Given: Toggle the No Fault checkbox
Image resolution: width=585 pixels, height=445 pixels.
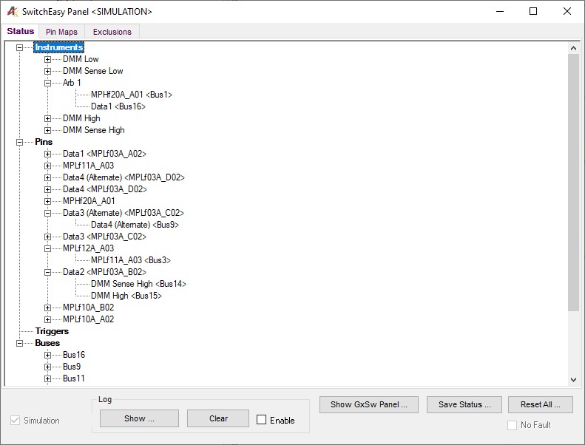Looking at the screenshot, I should (x=513, y=425).
